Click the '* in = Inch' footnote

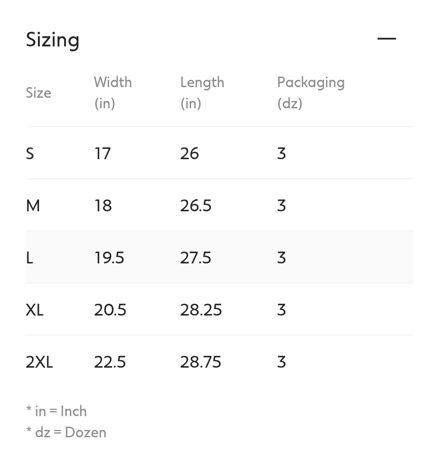pyautogui.click(x=57, y=411)
